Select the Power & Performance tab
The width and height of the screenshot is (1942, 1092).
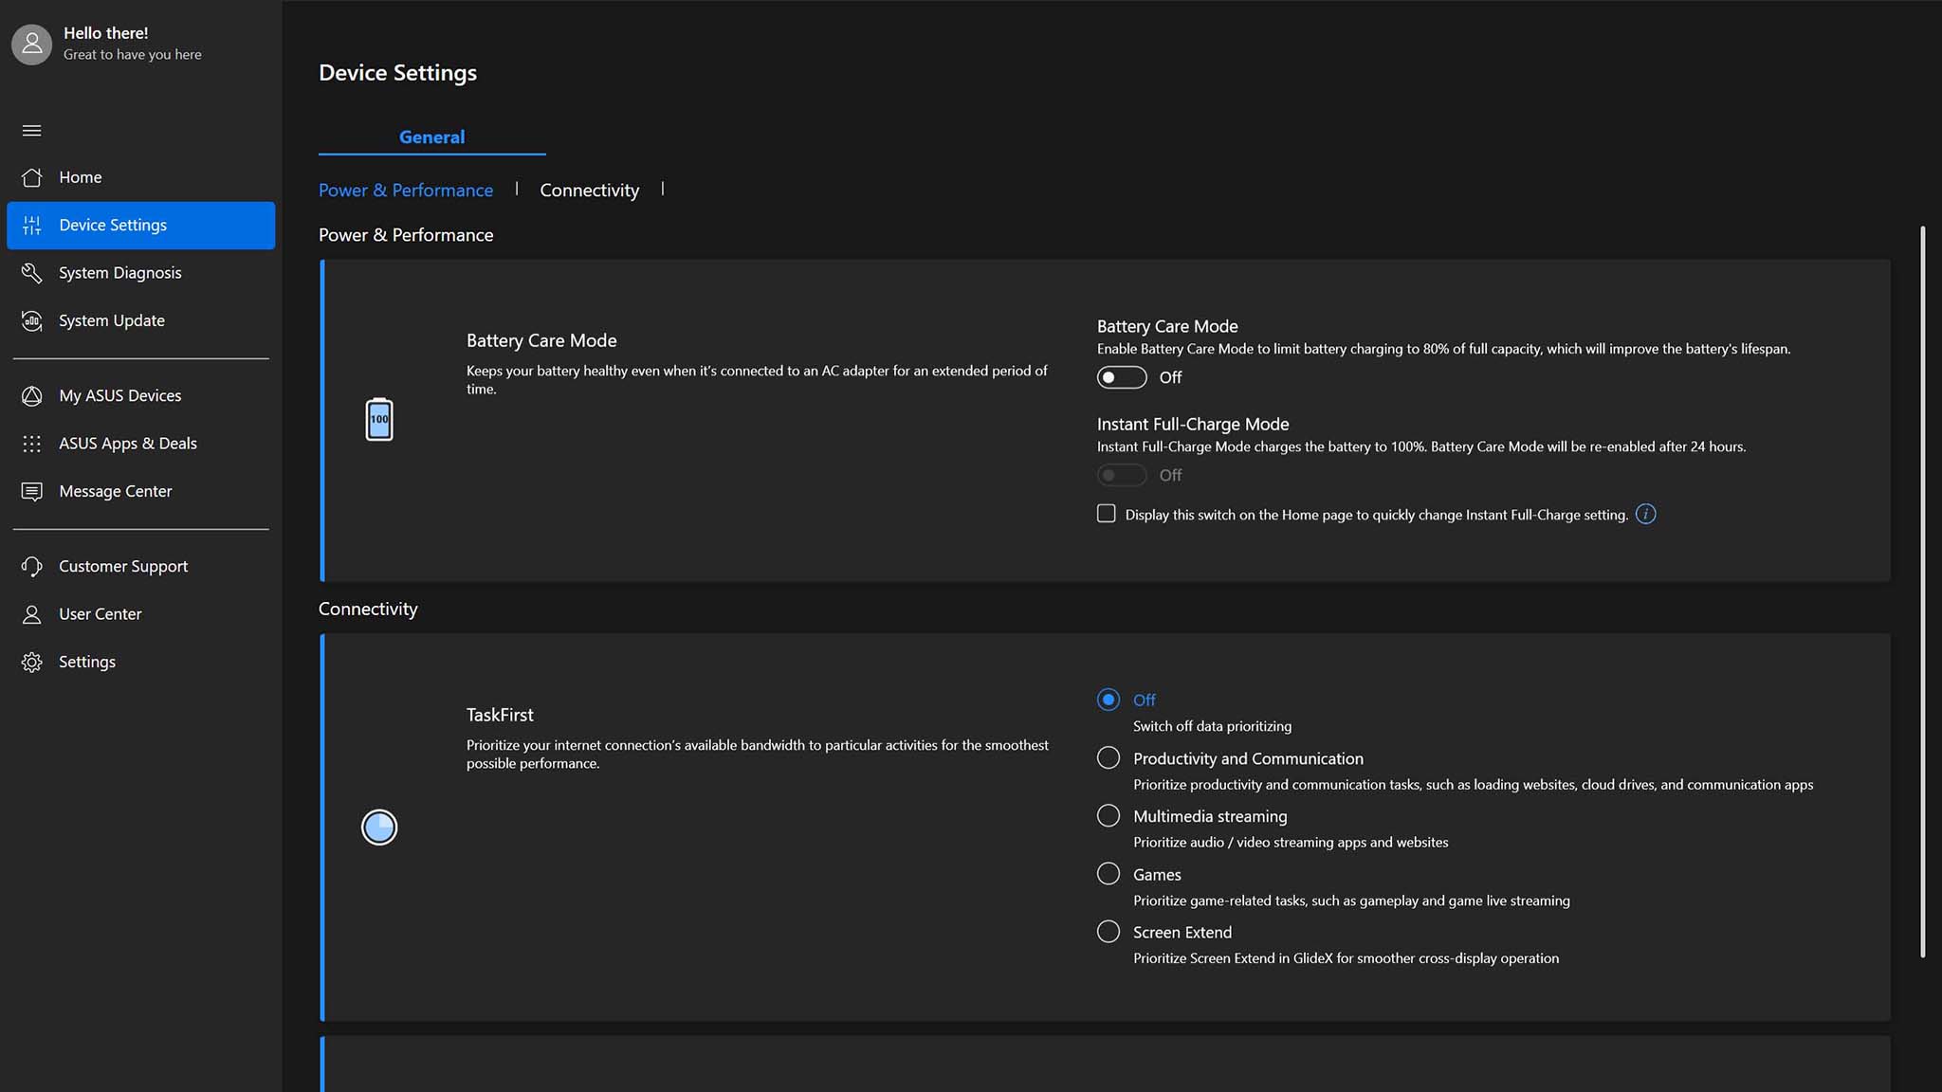[406, 190]
